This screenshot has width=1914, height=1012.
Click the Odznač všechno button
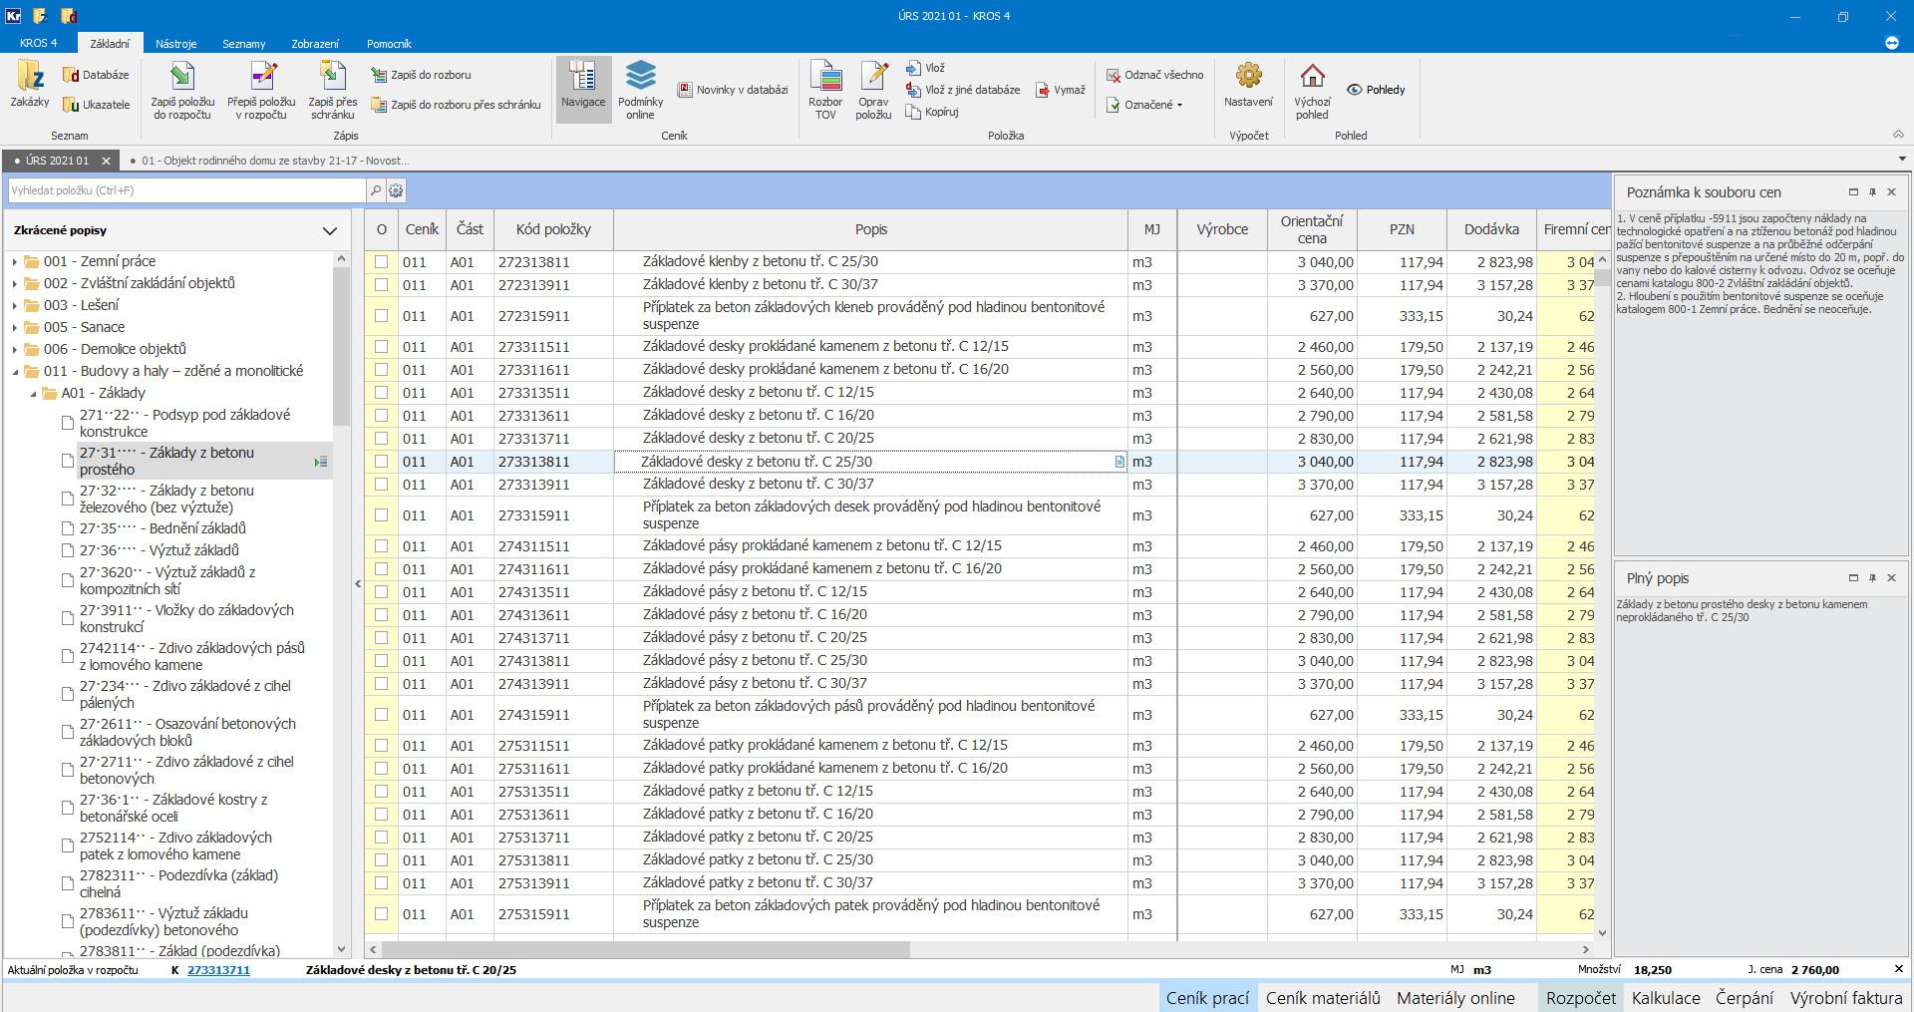tap(1154, 75)
